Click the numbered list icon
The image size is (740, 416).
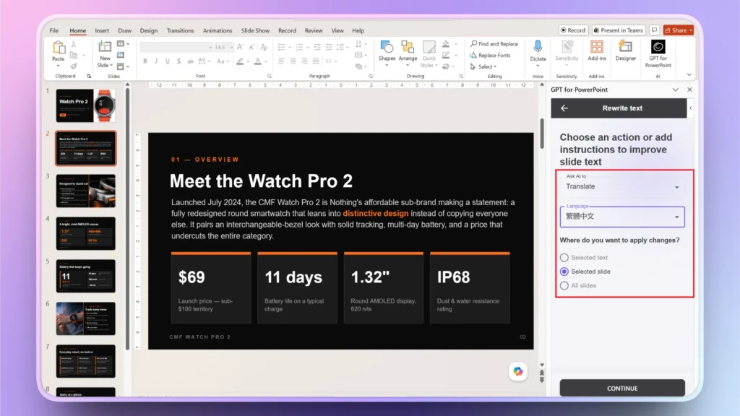[x=298, y=47]
